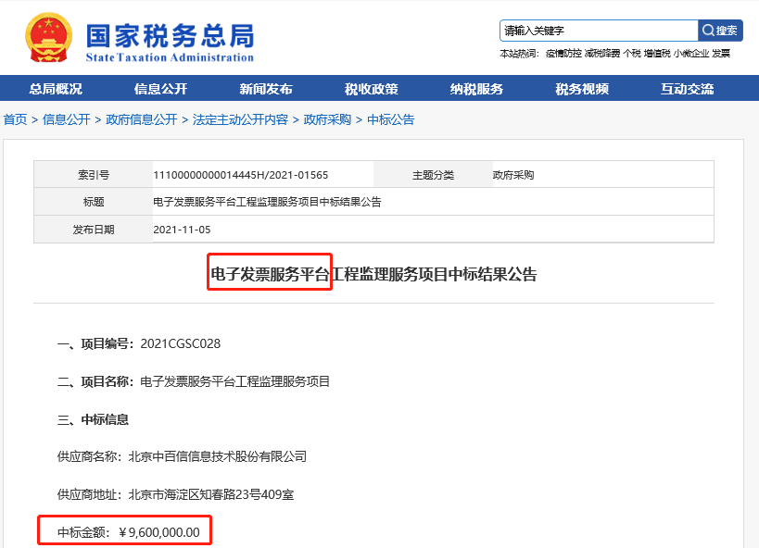Select bid amount ¥9,600,000.00
The height and width of the screenshot is (548, 759).
click(159, 532)
